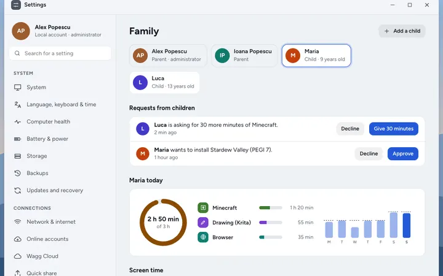Click Luca's avatar in the Minecraft request

click(143, 129)
